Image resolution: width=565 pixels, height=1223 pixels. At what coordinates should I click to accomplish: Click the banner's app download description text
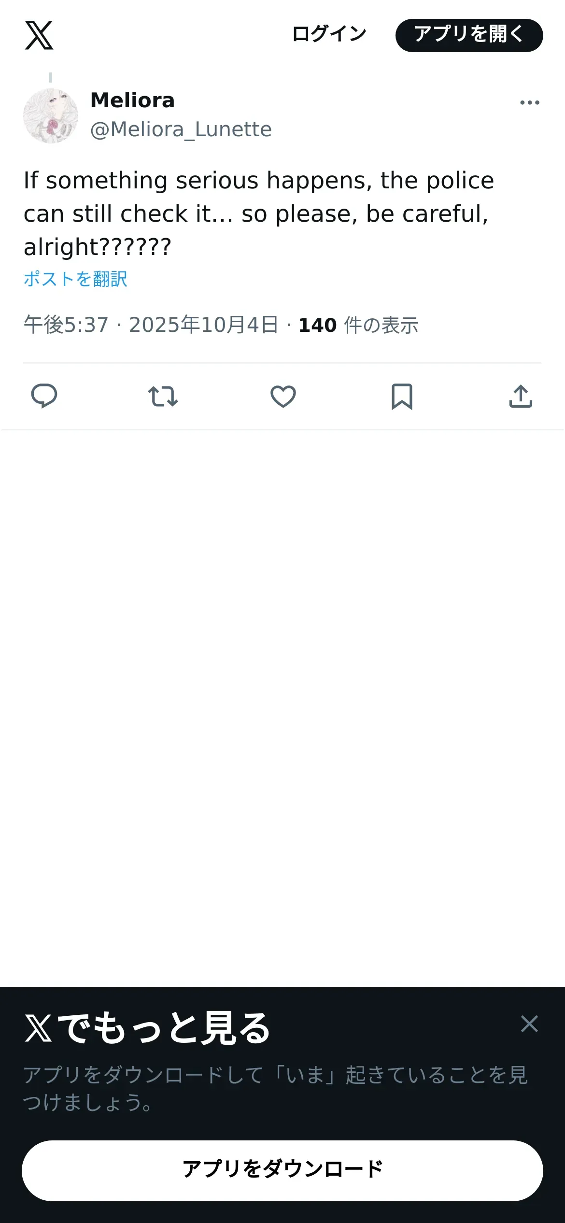pyautogui.click(x=275, y=1089)
